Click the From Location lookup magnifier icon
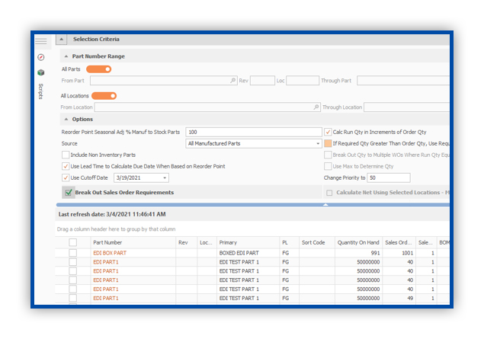 tap(316, 107)
